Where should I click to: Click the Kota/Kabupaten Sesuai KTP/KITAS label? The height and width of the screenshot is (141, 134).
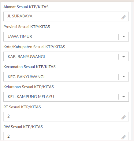(x=34, y=47)
